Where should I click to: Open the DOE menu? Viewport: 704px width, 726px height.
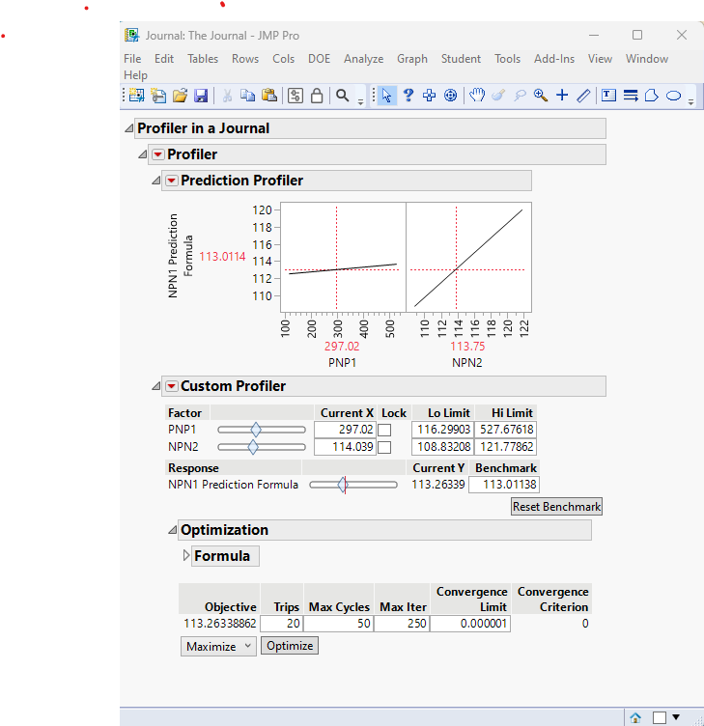[319, 59]
